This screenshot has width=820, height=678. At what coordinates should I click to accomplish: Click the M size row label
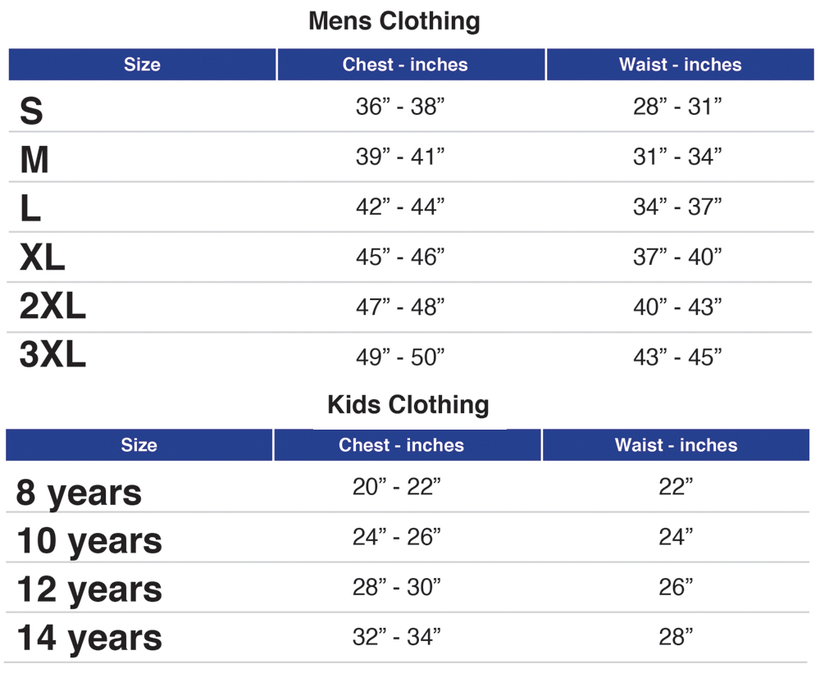[x=34, y=160]
